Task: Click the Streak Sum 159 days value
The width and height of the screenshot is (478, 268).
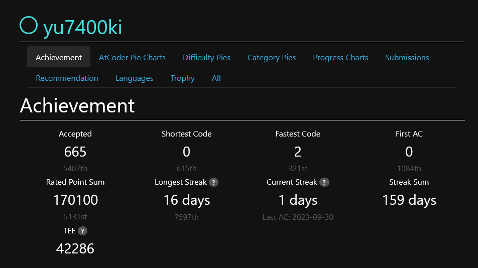Action: tap(409, 200)
